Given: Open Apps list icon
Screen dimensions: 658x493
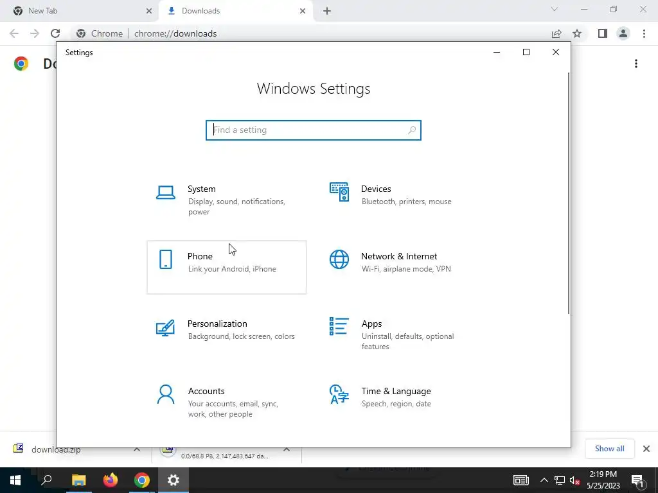Looking at the screenshot, I should (339, 326).
